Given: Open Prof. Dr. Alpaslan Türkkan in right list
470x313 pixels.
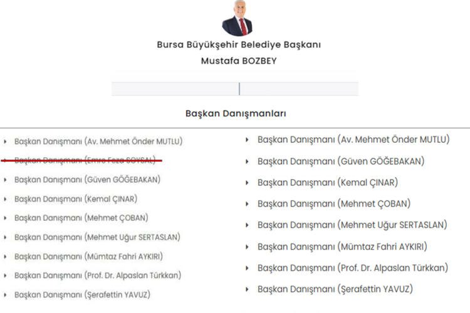Looking at the screenshot, I should click(353, 268).
